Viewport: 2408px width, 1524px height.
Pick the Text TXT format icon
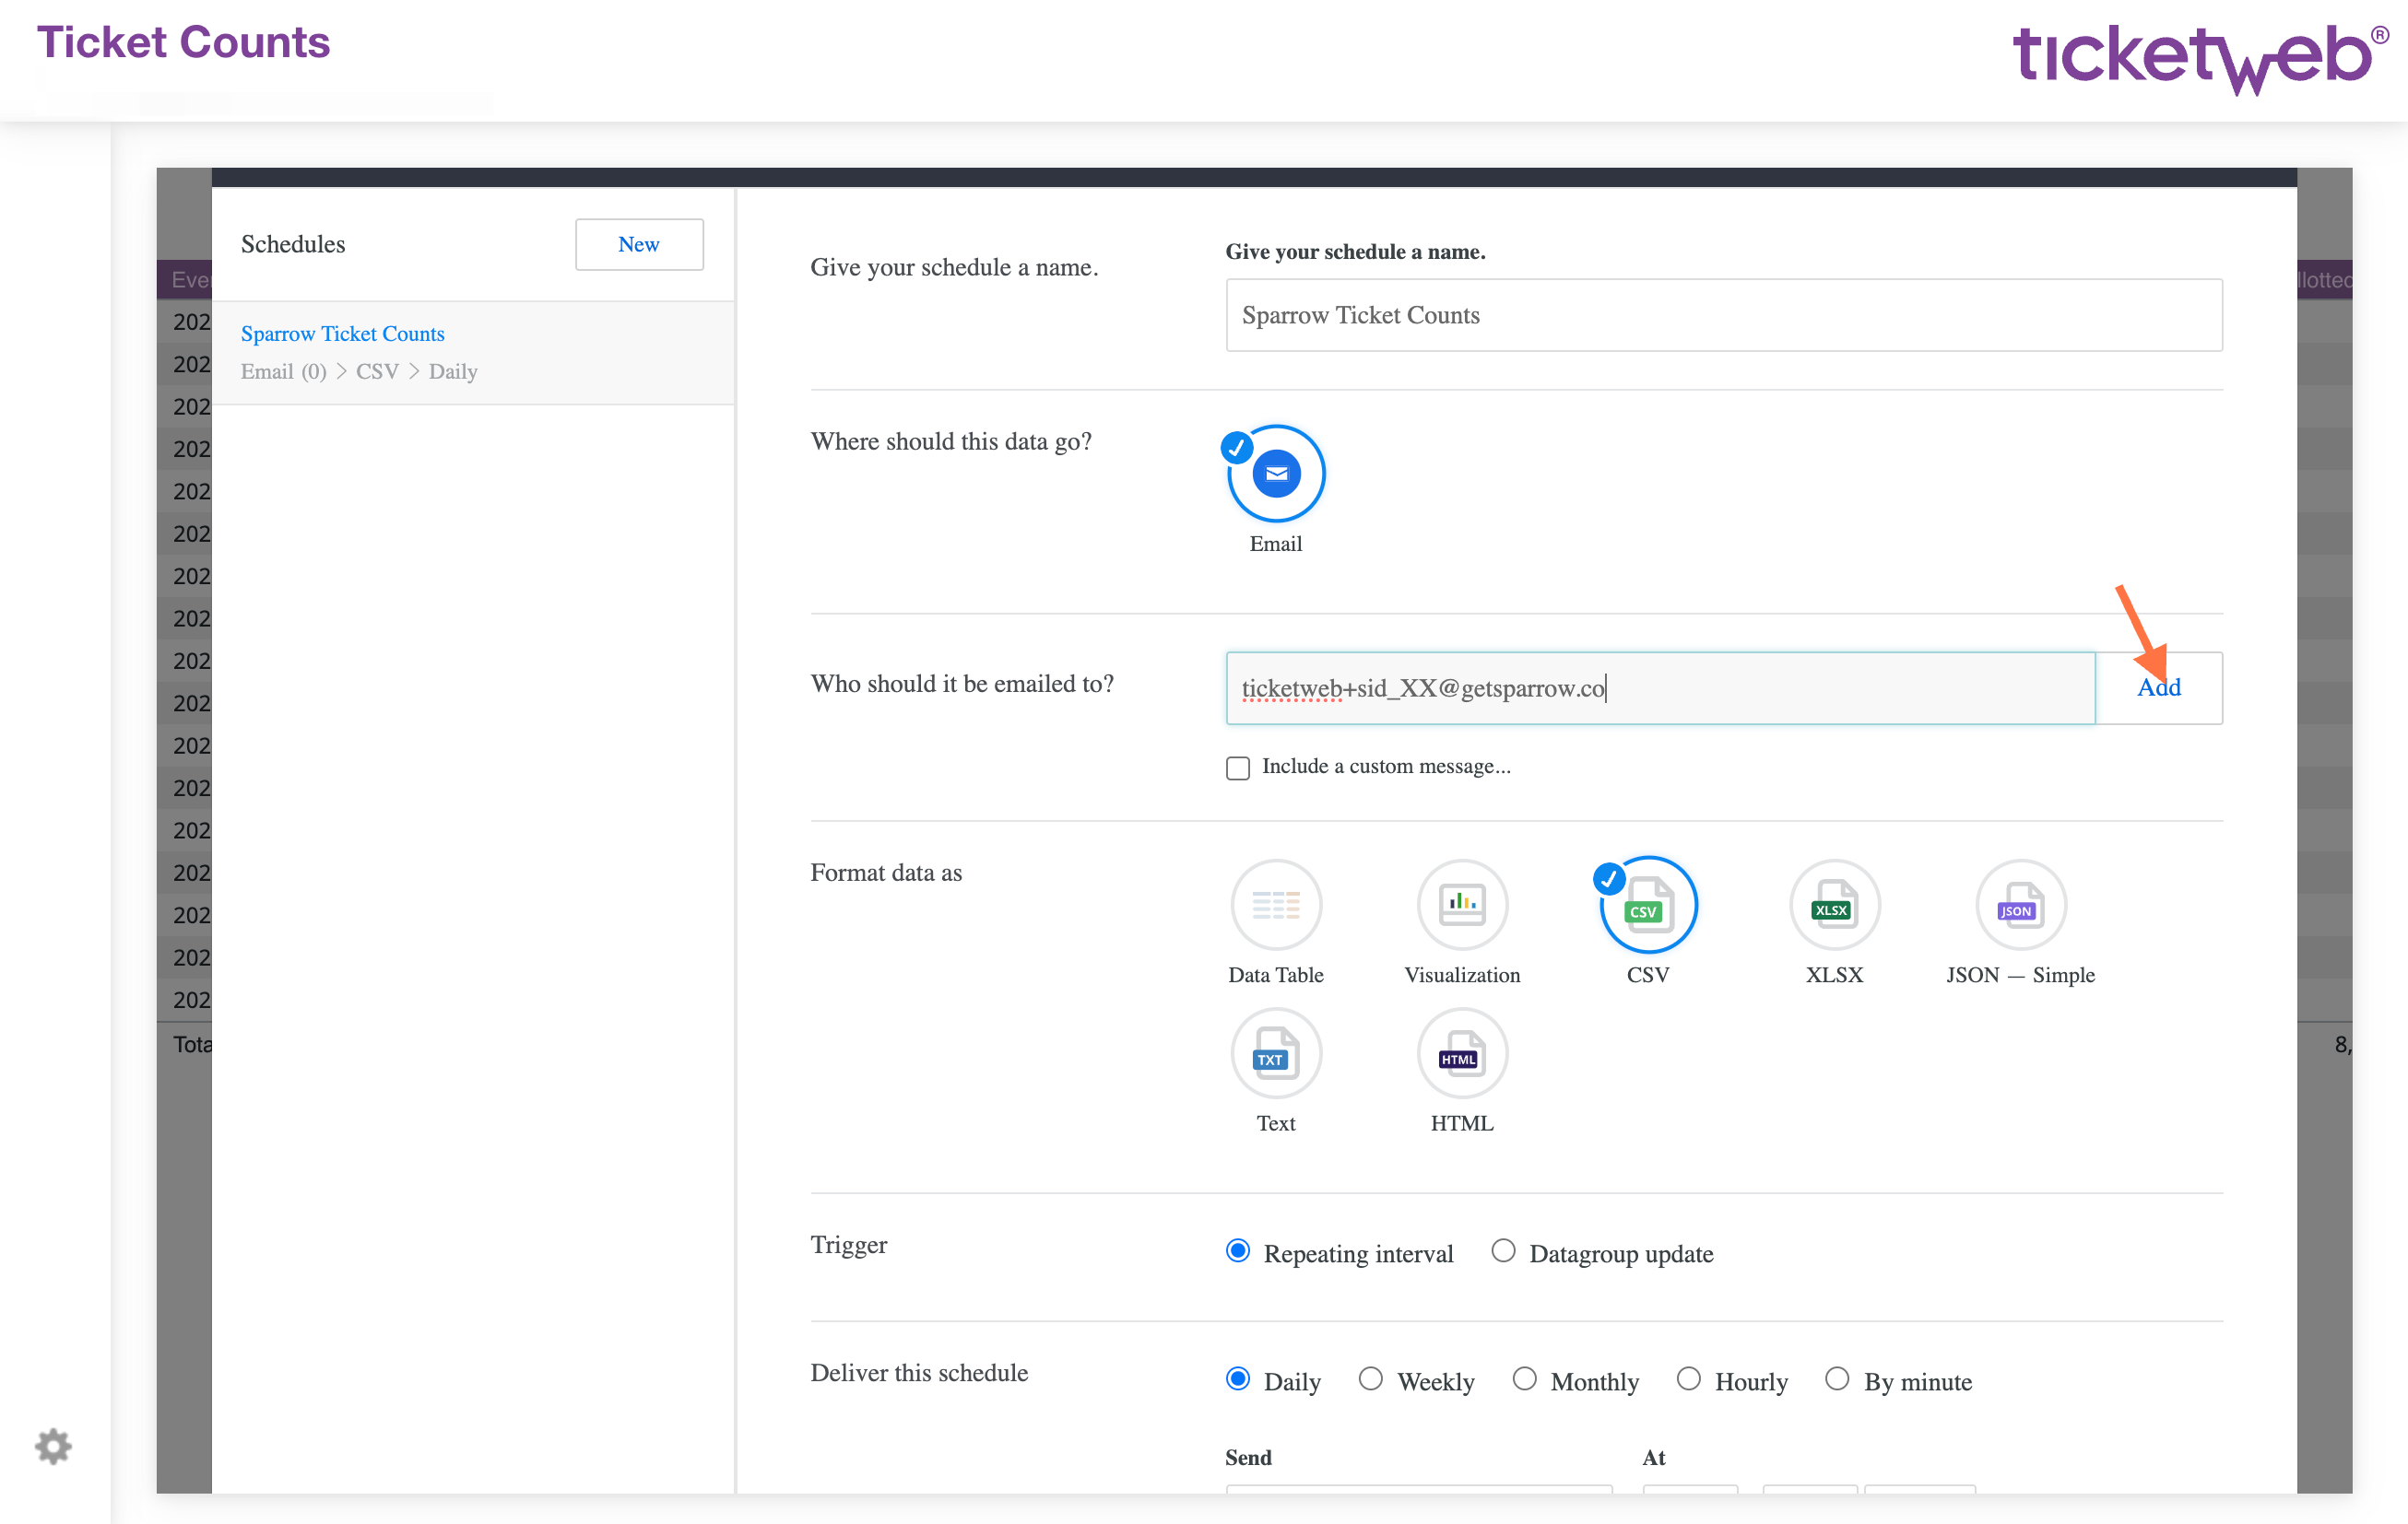(1276, 1053)
